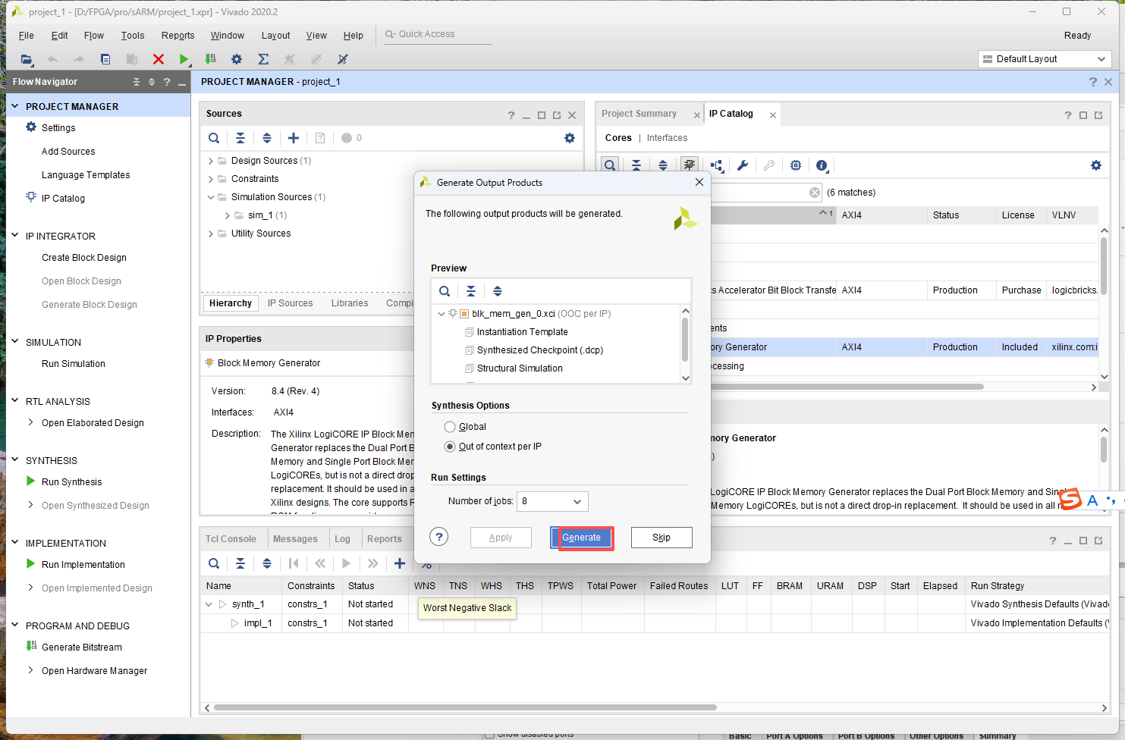Click Settings gear in Flow Navigator
Image resolution: width=1125 pixels, height=740 pixels.
click(x=31, y=127)
